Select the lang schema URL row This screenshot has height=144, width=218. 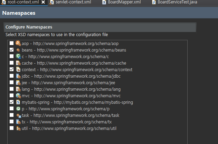click(x=71, y=89)
